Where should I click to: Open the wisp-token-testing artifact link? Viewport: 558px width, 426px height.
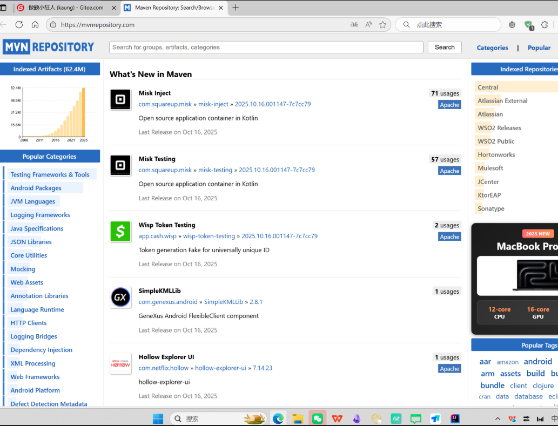(x=209, y=236)
